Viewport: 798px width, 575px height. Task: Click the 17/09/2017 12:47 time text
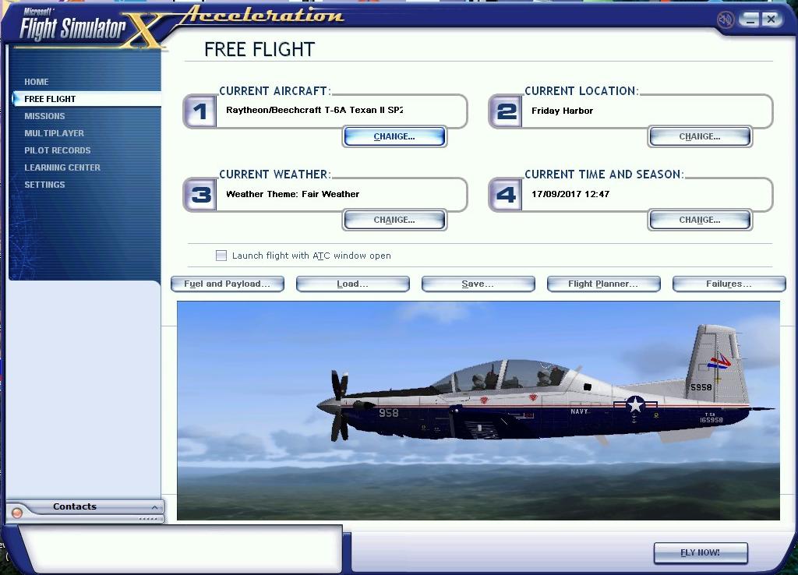[570, 194]
